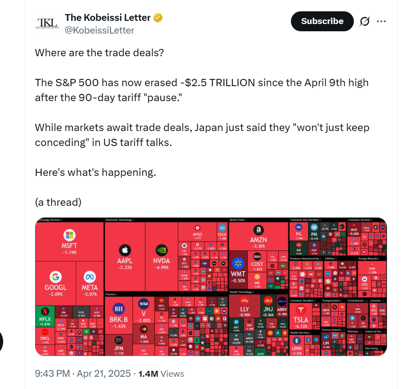Viewport: 414px width, 389px height.
Task: Click the @KobeissiLetter handle
Action: coord(100,30)
